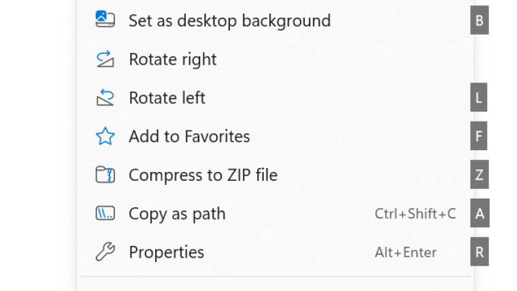The height and width of the screenshot is (291, 517).
Task: Click the B access key badge
Action: click(480, 20)
